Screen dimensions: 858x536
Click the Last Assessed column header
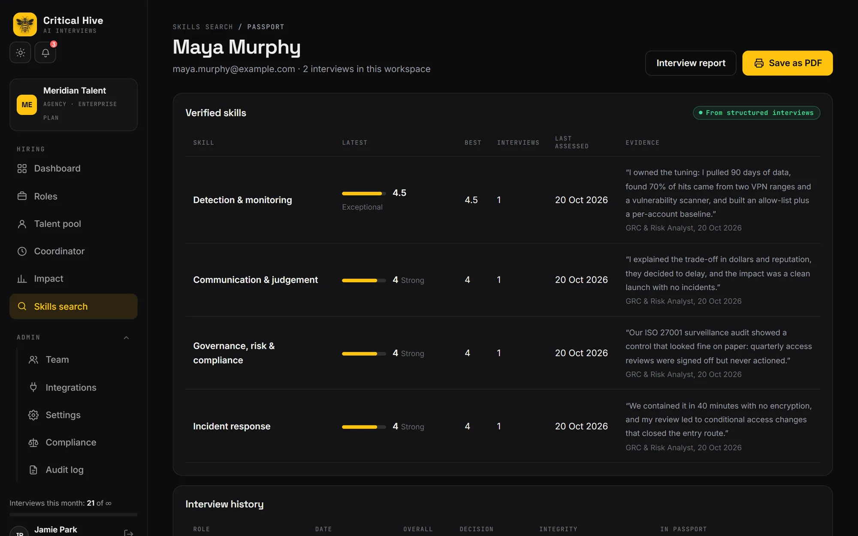[571, 142]
